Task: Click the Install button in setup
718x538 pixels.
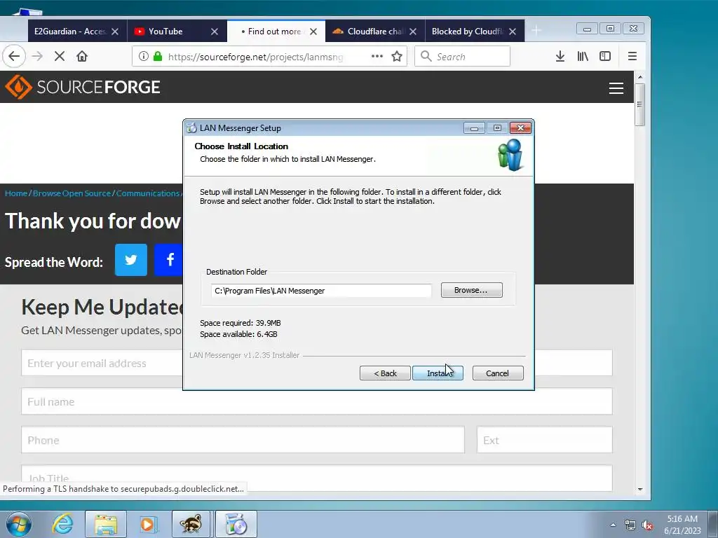Action: (x=438, y=373)
